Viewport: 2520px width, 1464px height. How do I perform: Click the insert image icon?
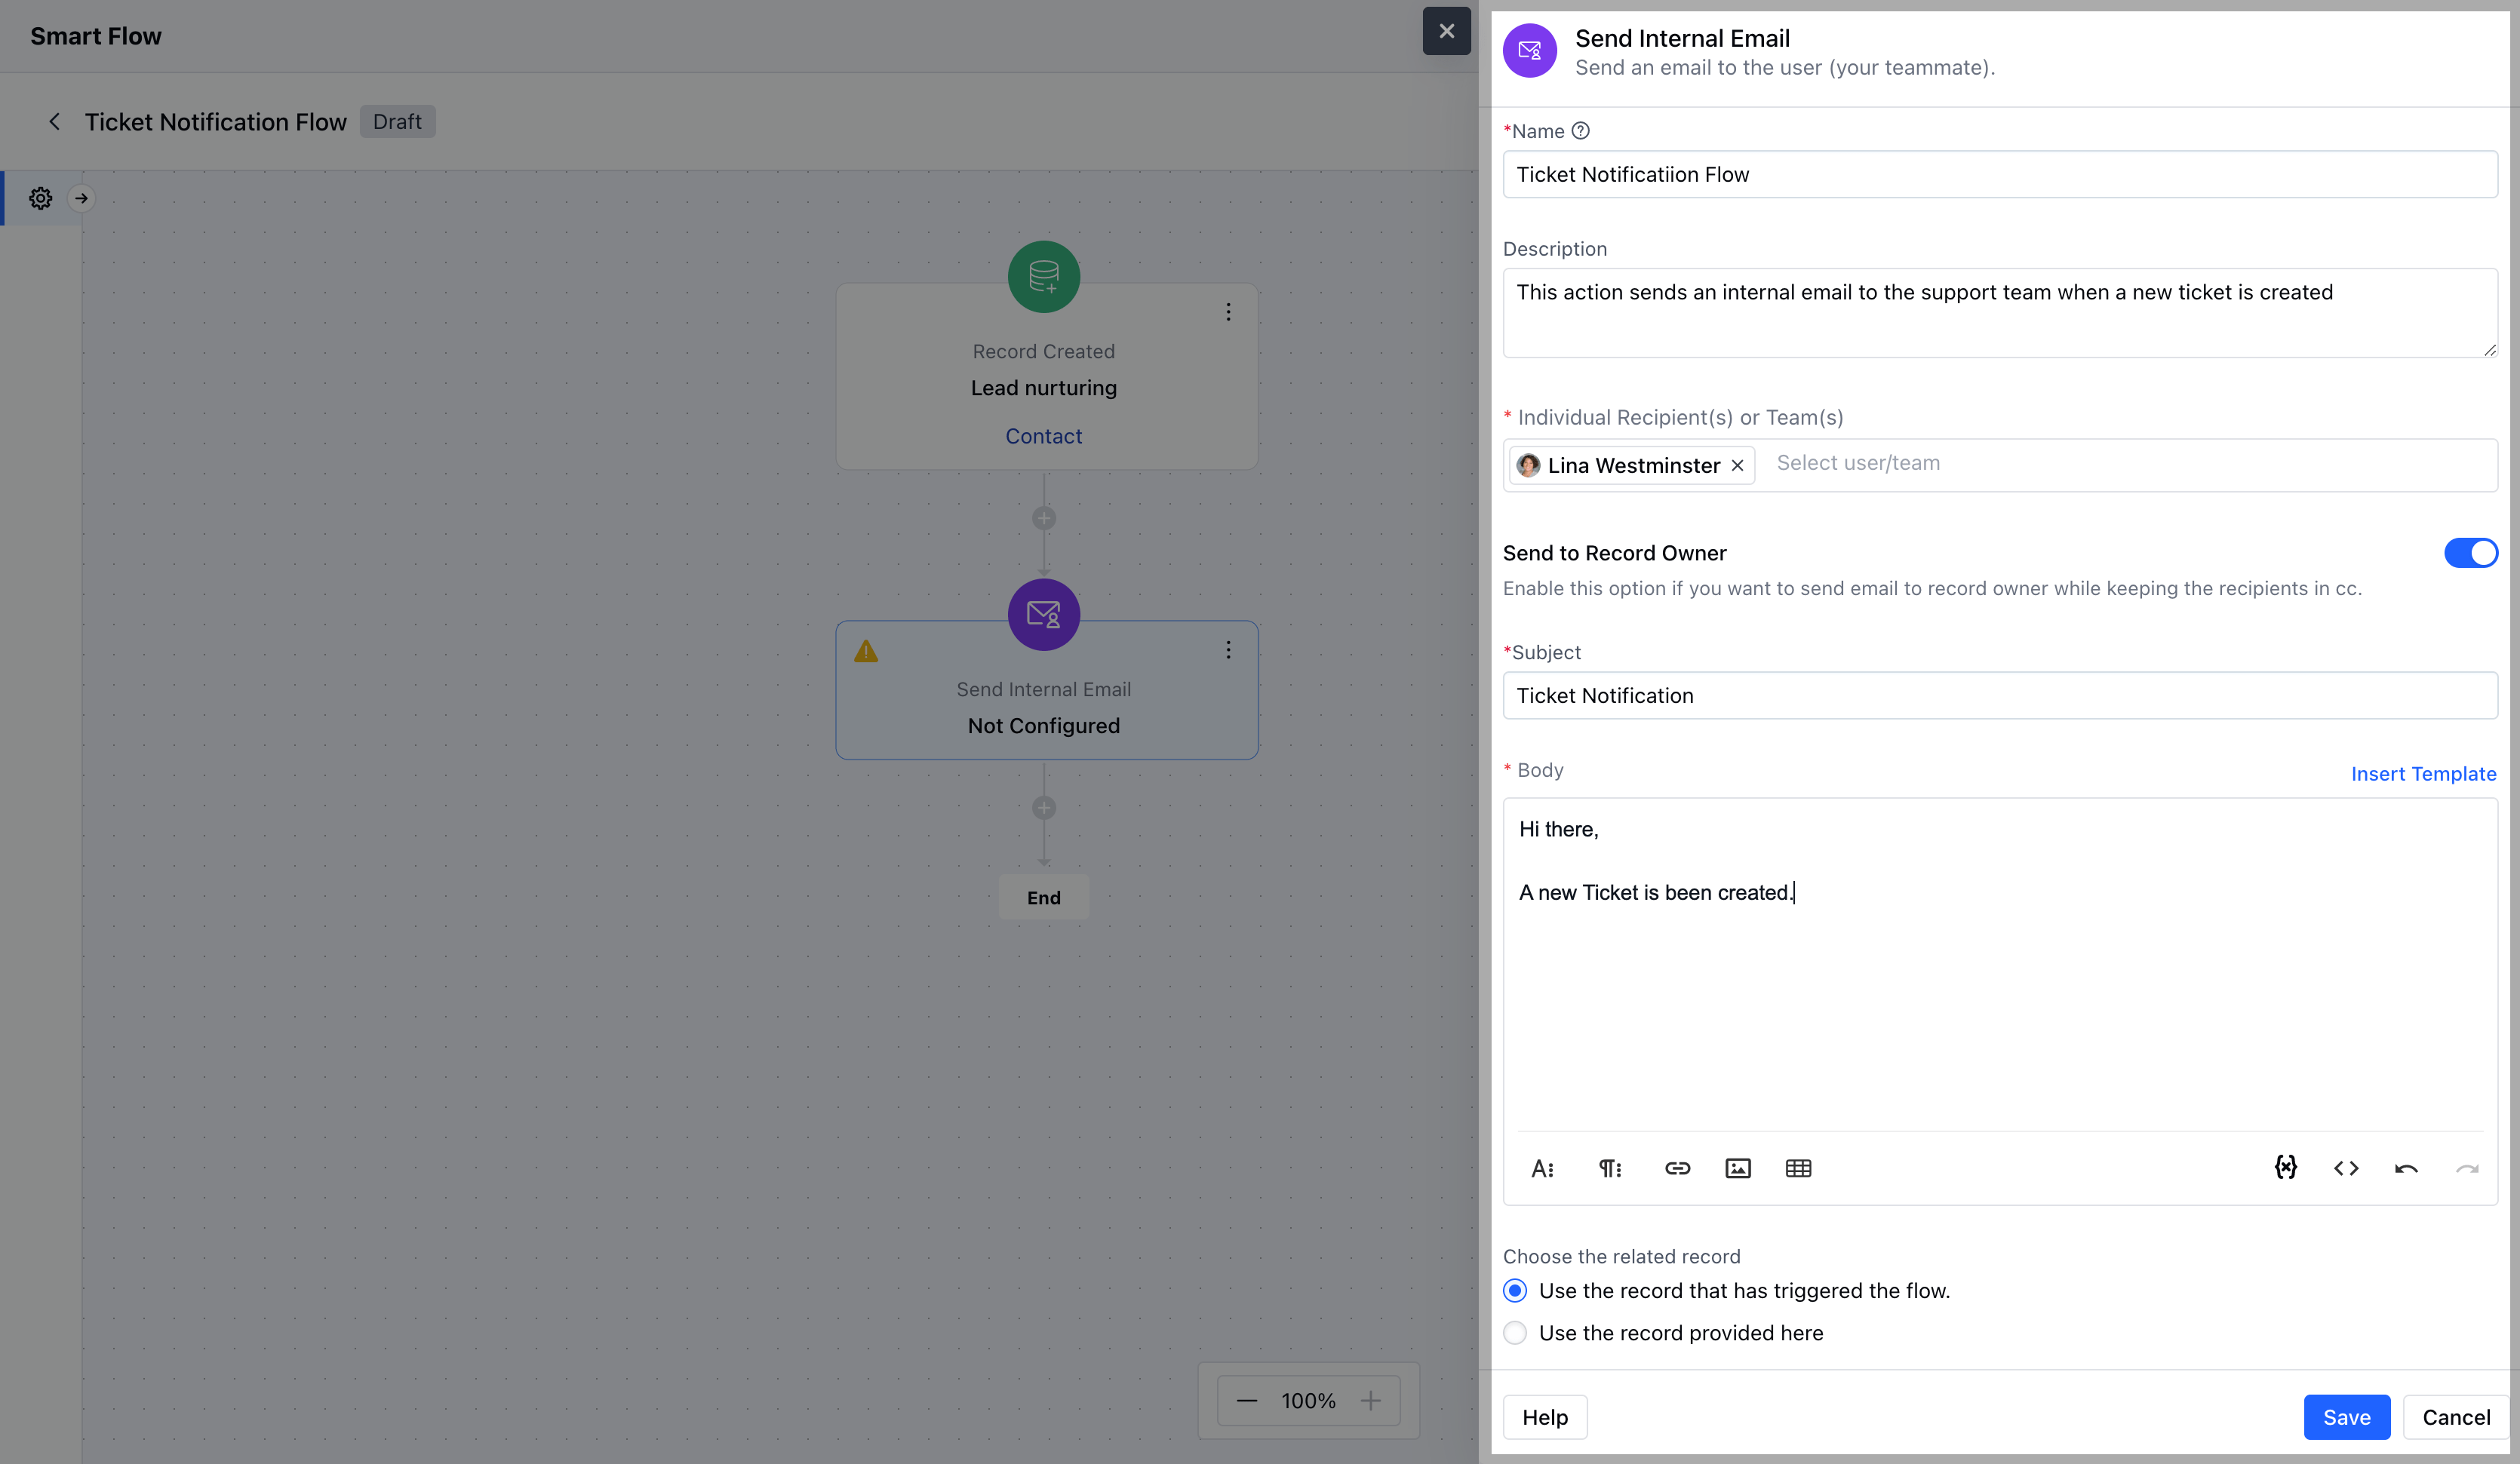(x=1738, y=1168)
